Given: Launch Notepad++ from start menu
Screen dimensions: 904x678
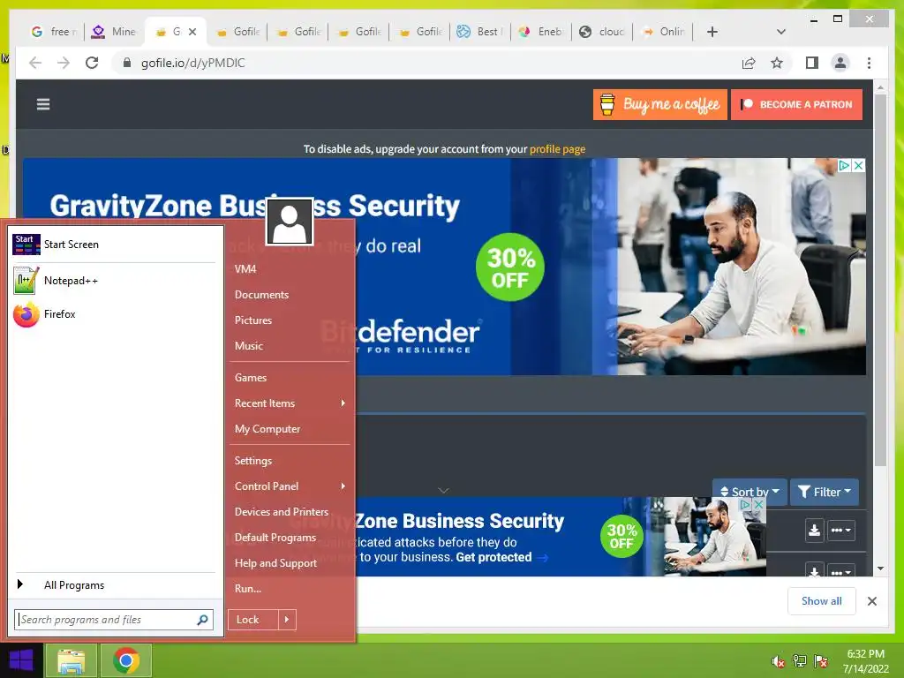Looking at the screenshot, I should tap(114, 281).
